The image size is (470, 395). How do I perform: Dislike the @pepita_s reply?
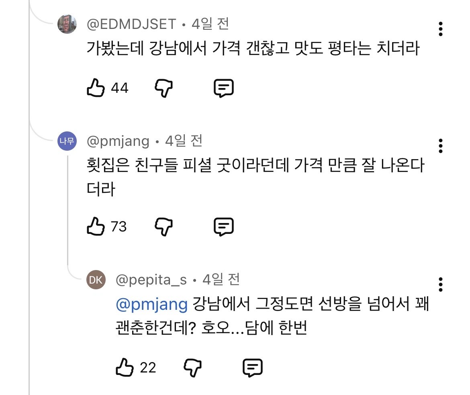192,368
